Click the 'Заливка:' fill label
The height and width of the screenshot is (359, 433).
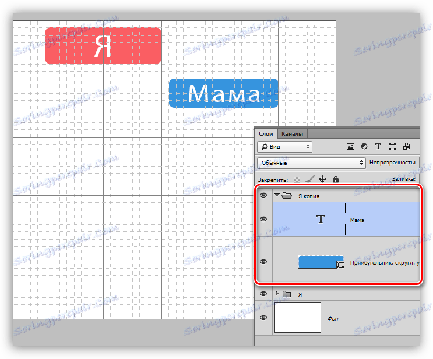pyautogui.click(x=404, y=179)
